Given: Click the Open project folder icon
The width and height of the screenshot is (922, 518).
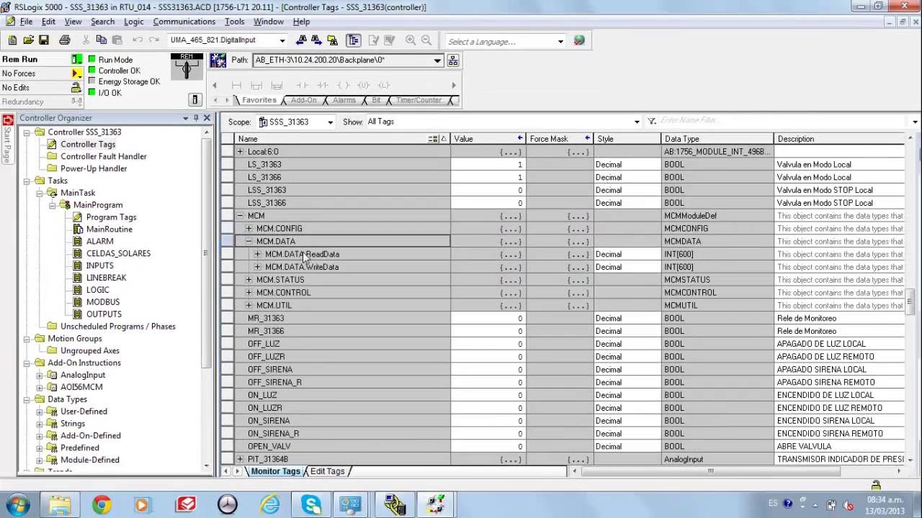Looking at the screenshot, I should pyautogui.click(x=28, y=40).
